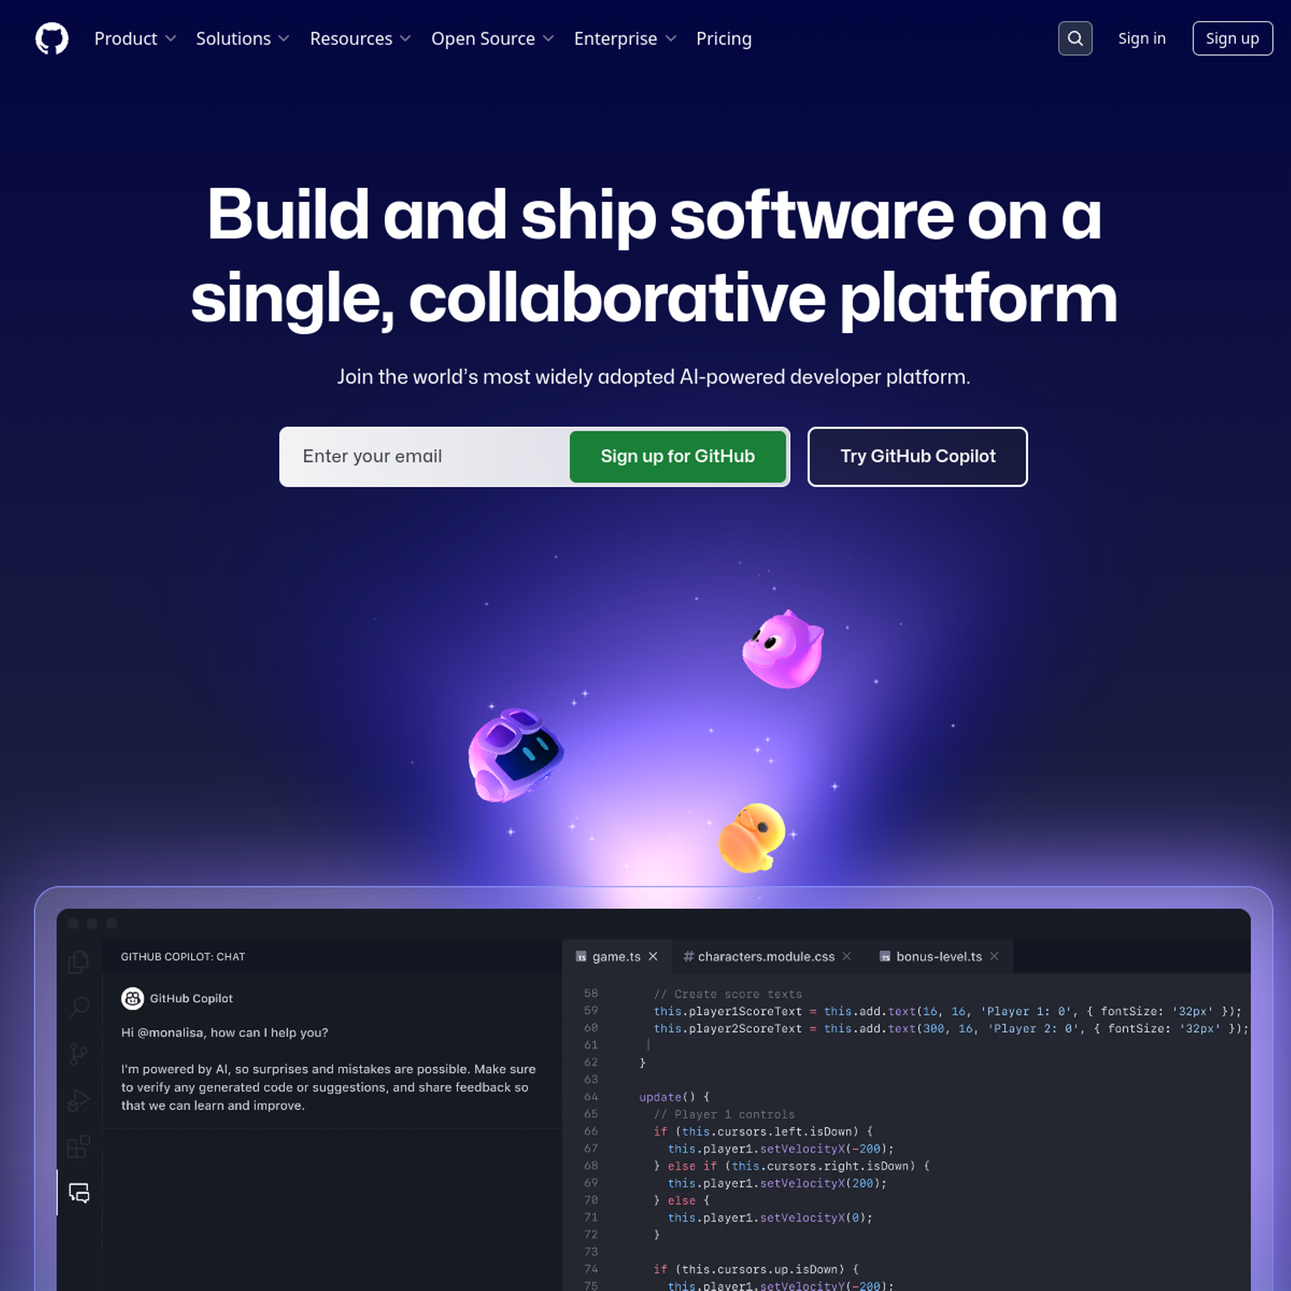Click the Sign in link top right

(1142, 38)
